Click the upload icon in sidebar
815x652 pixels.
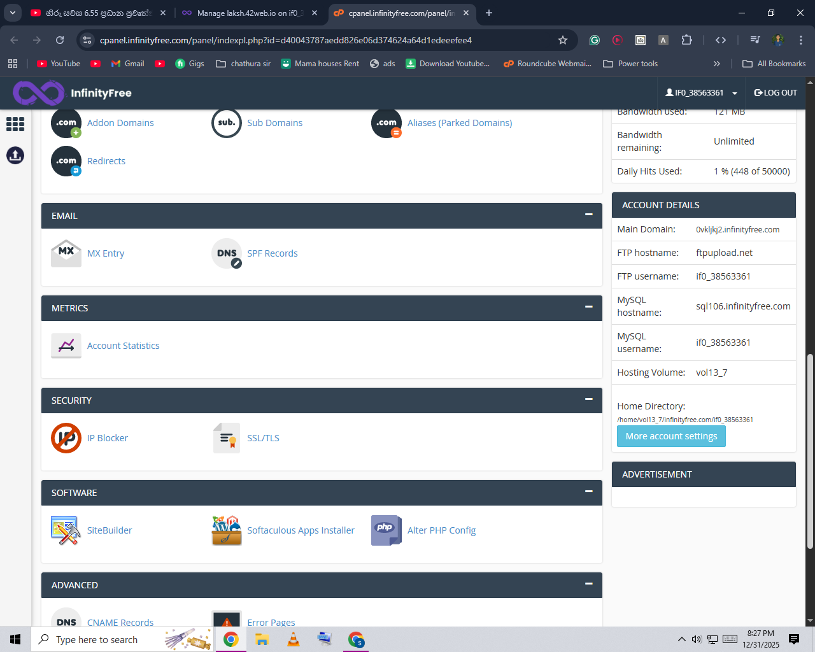[x=15, y=155]
